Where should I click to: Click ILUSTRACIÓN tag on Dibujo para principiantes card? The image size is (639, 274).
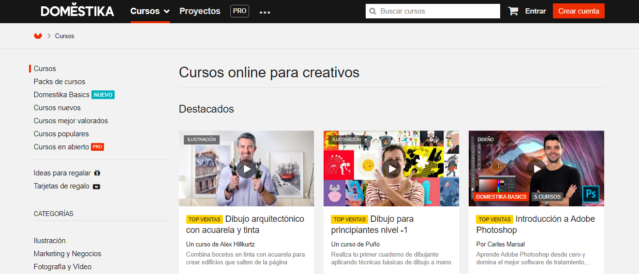tap(346, 140)
